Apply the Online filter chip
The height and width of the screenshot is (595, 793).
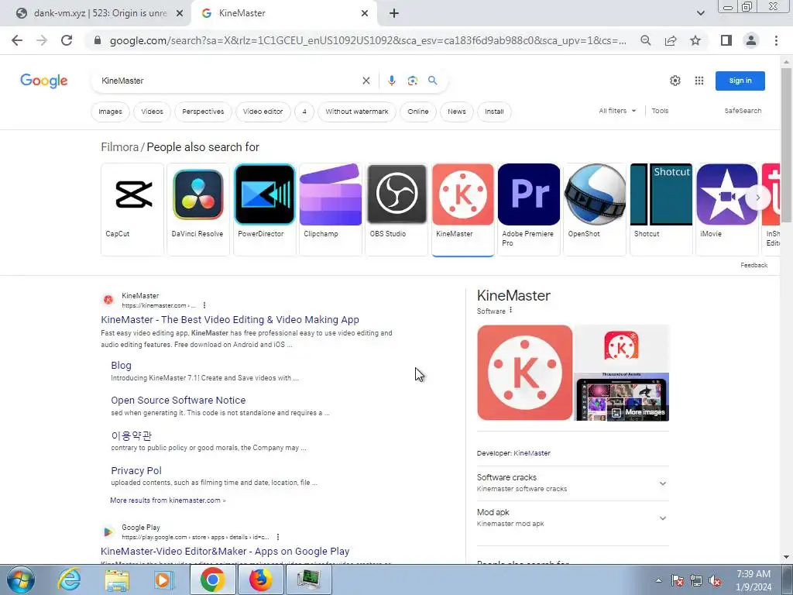[417, 112]
